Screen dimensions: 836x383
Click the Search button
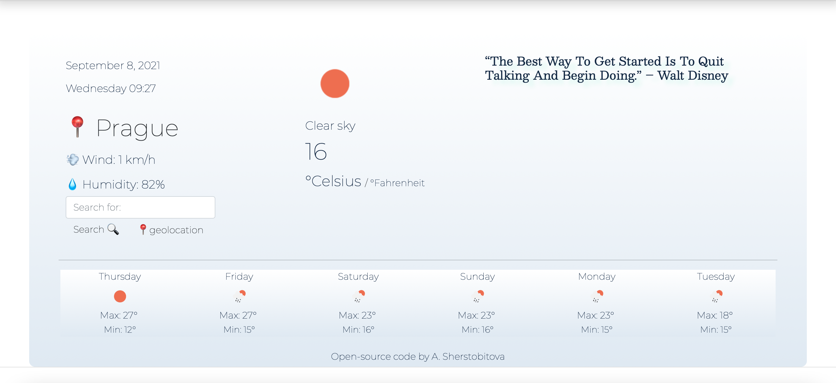(x=96, y=230)
